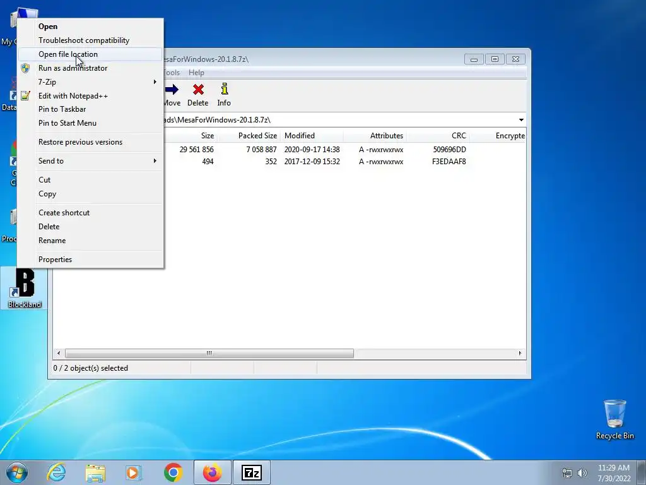The image size is (646, 485).
Task: Select Troubleshoot compatibility menu entry
Action: pyautogui.click(x=84, y=40)
